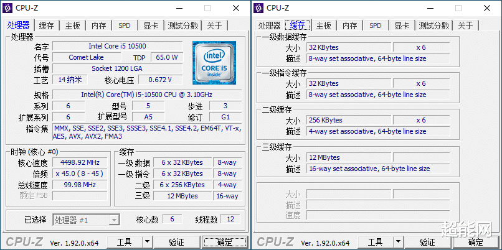This screenshot has height=250, width=502.
Task: Click the 12 MBytes level 3 value in left window
Action: click(x=182, y=196)
